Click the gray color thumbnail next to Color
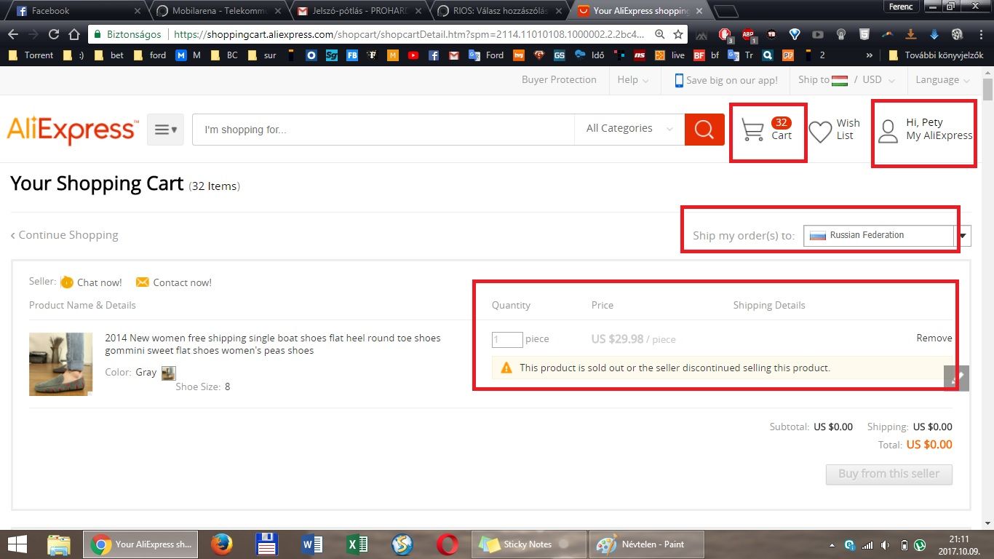 tap(168, 373)
